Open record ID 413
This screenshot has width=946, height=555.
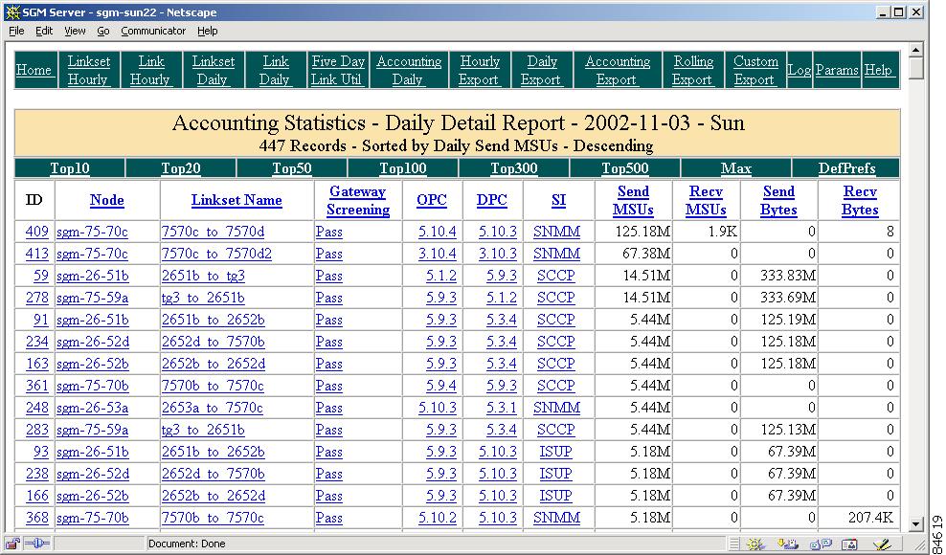click(36, 254)
